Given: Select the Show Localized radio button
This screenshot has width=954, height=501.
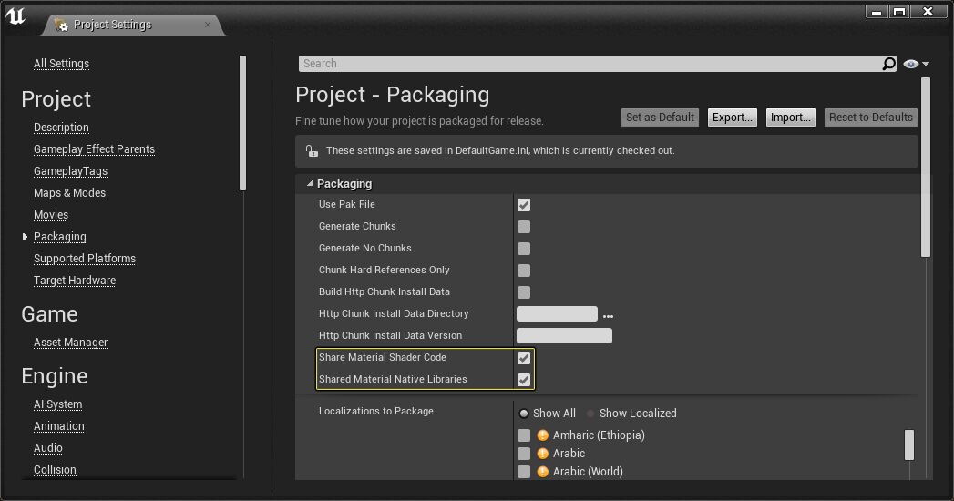Looking at the screenshot, I should (590, 414).
